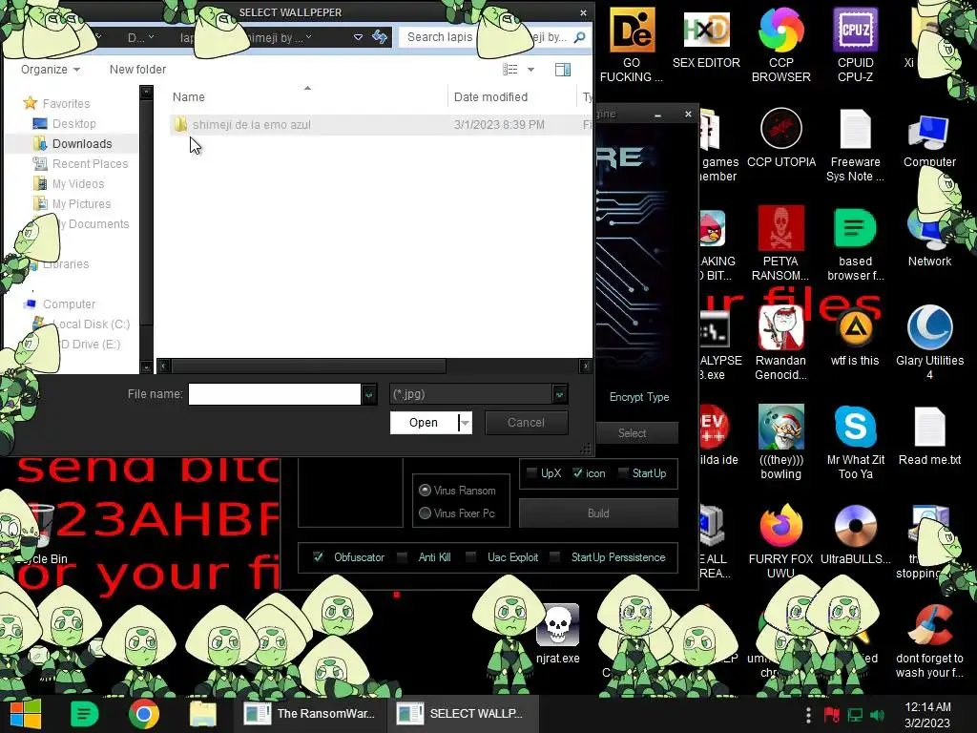Click the Open button
Screen dimensions: 977x733
coord(424,423)
